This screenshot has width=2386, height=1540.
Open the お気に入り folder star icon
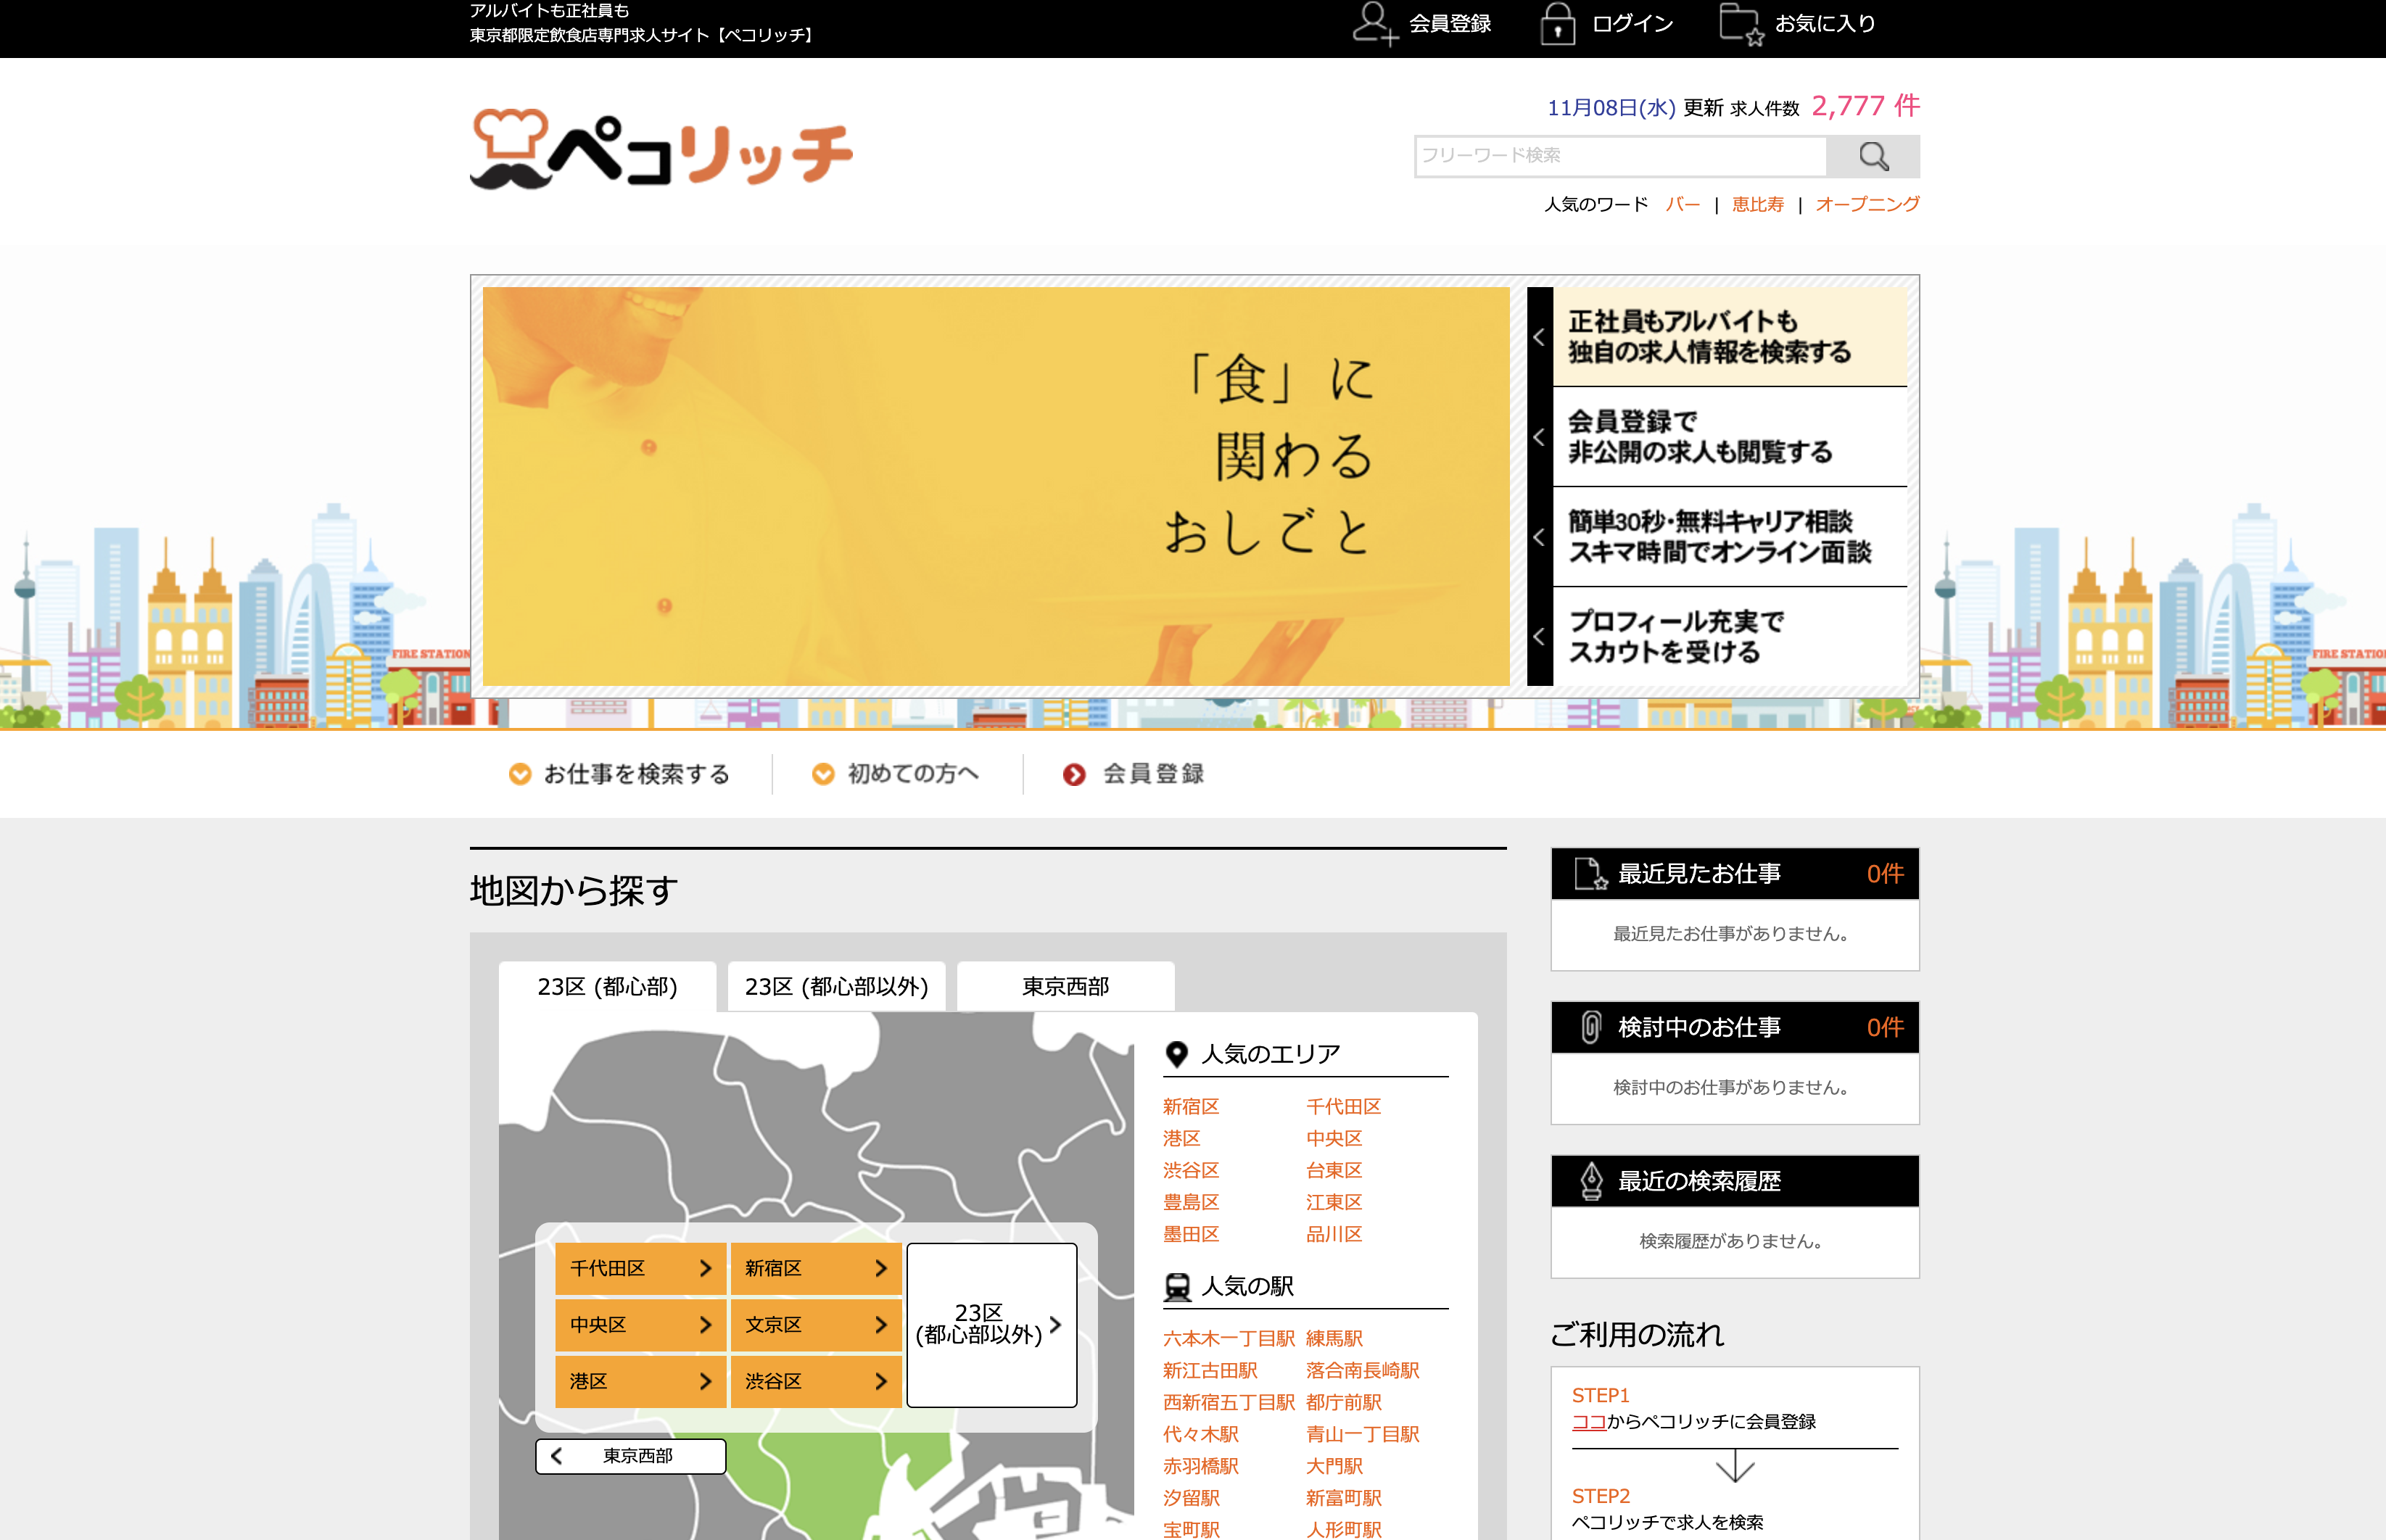(1740, 23)
